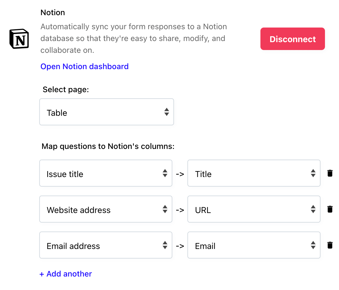
Task: Click the 'Automatically sync your form responses' description
Action: 134,38
